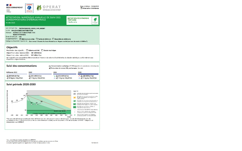Viewport: 242px width, 151px height.
Task: Check the Volume activité modulation checkbox
Action: [27, 50]
